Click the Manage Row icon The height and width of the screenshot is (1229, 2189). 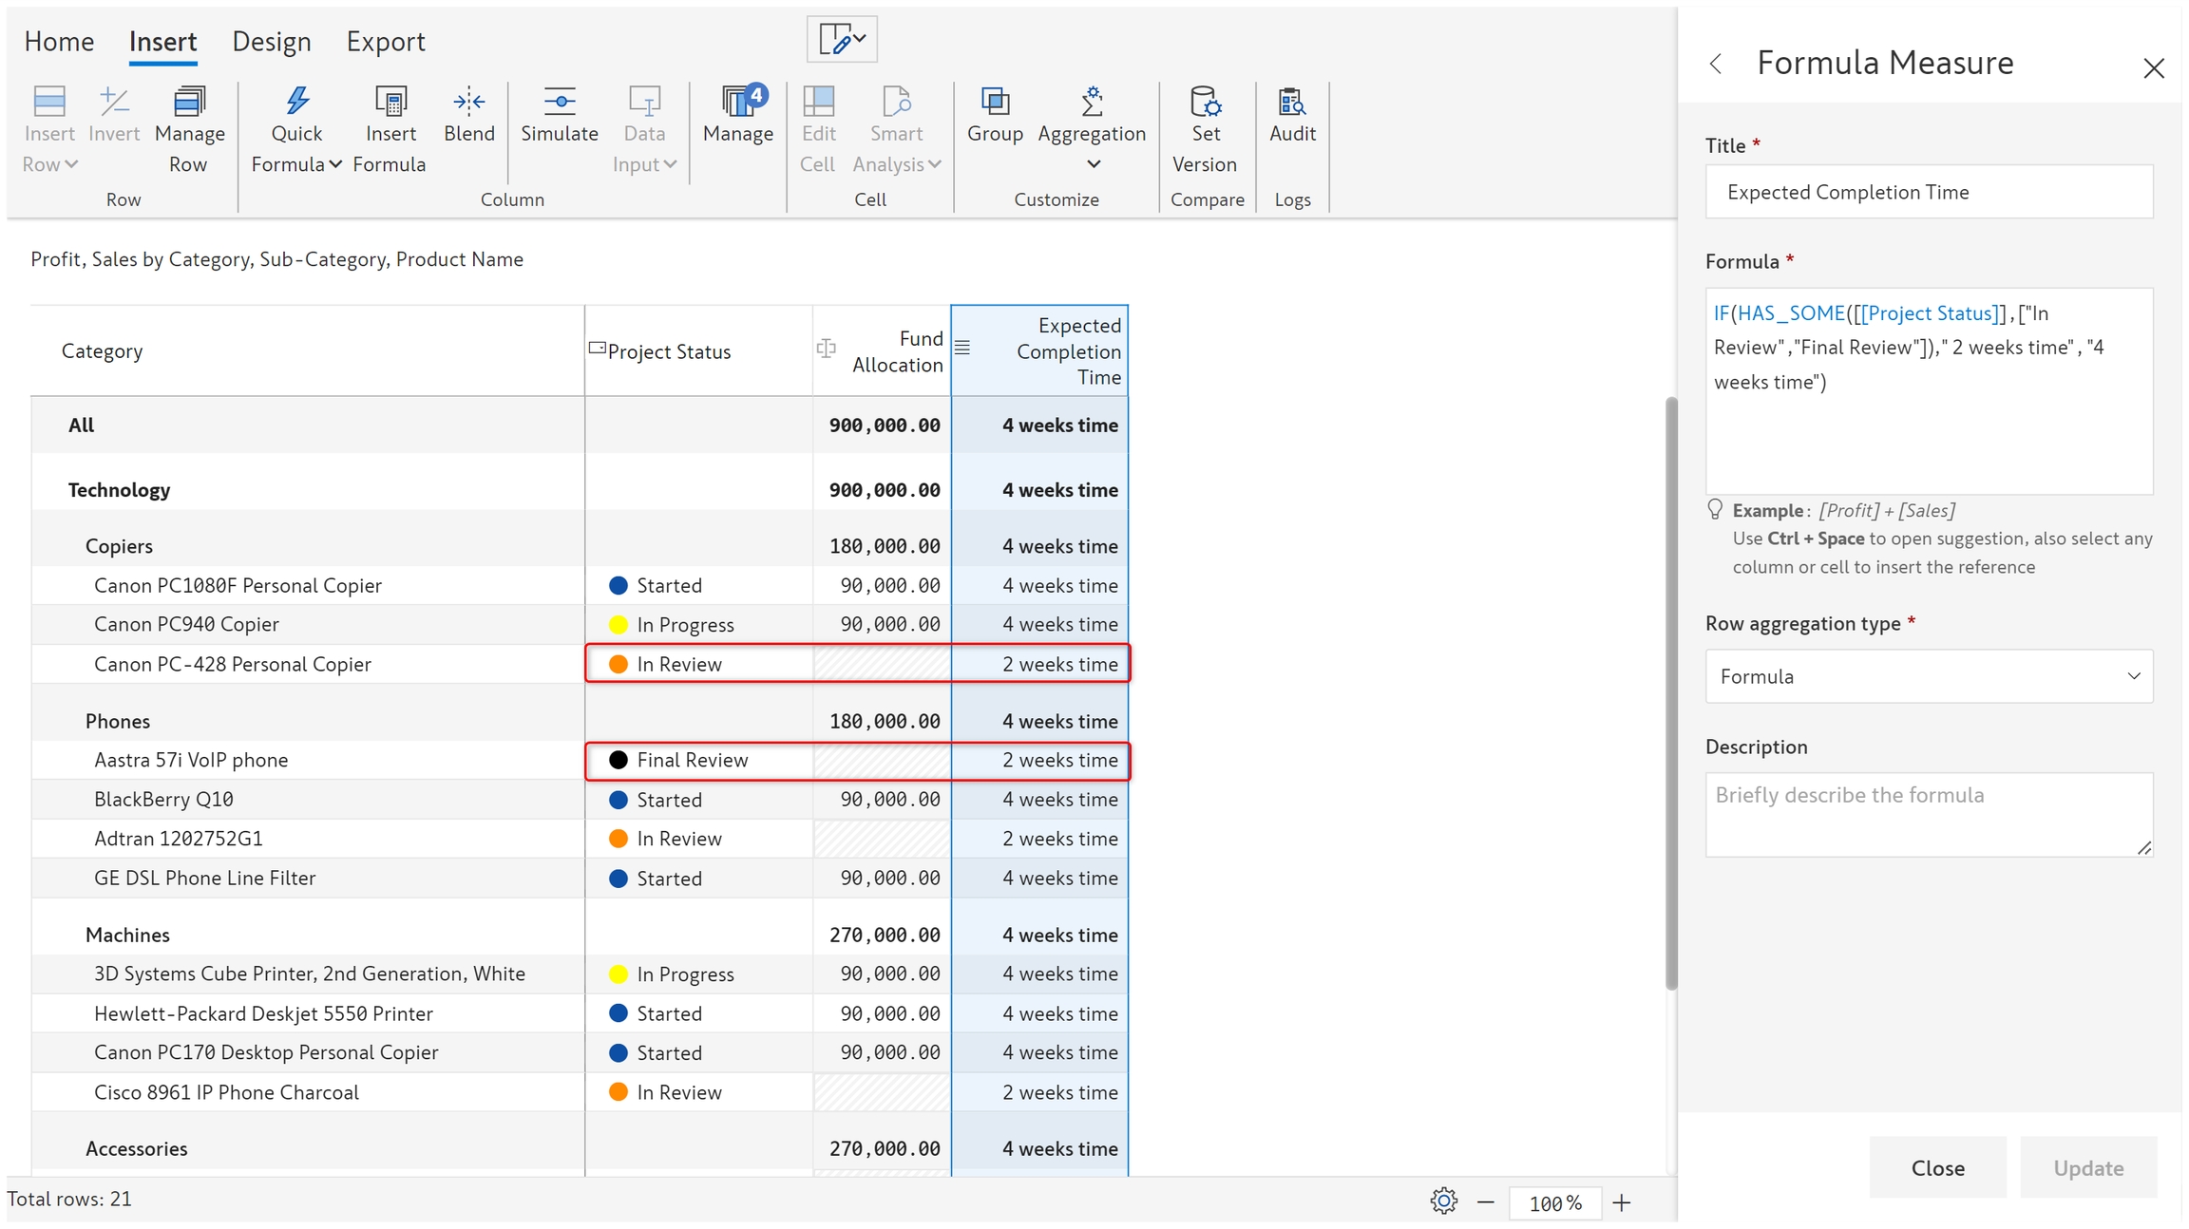coord(189,101)
